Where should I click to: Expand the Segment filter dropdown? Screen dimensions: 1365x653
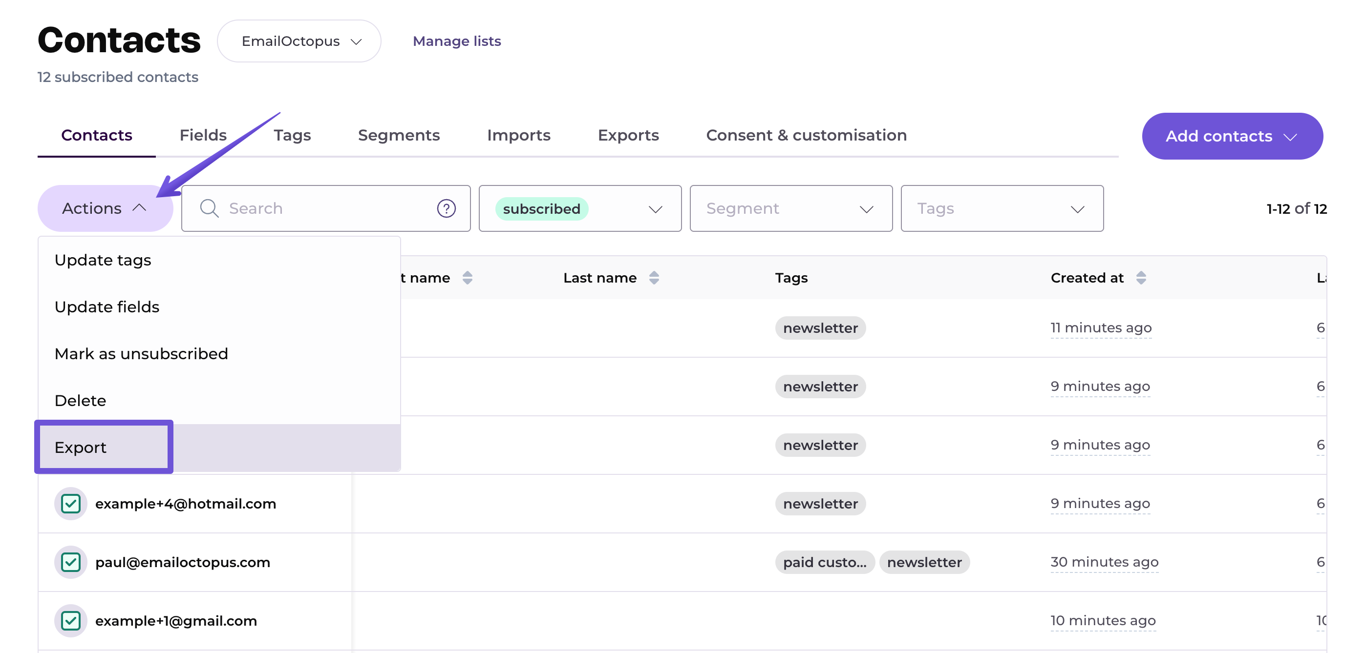tap(790, 208)
